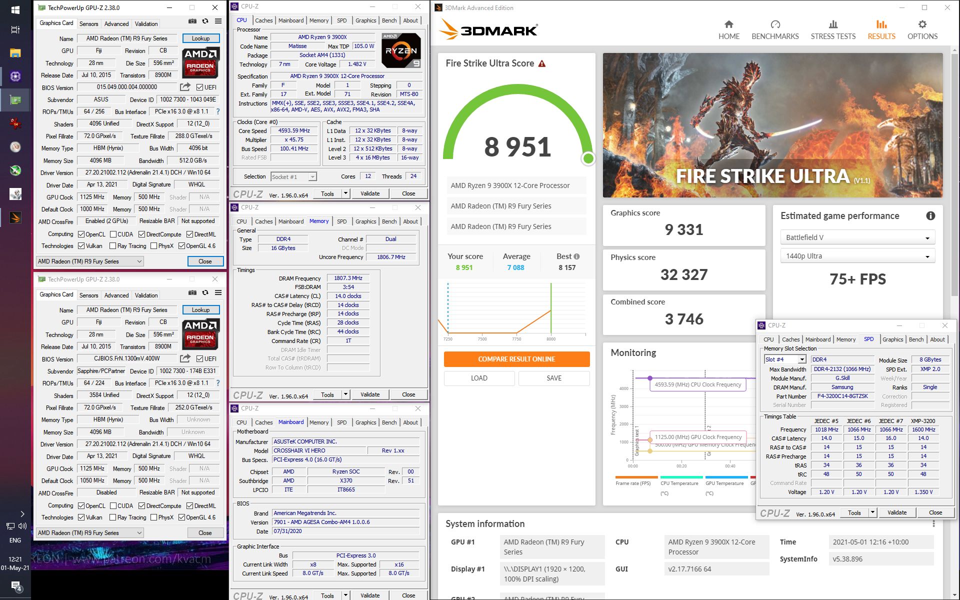Click system tray volume speaker icon
Screen dimensions: 960x600
click(22, 526)
